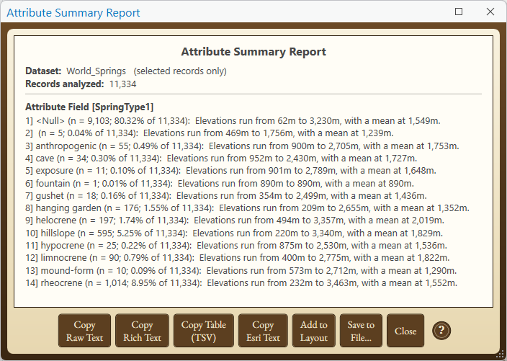Viewport: 507px width, 361px height.
Task: Close the window using the X icon
Action: pos(490,12)
